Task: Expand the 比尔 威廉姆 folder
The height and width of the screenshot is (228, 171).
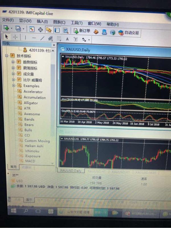Action: [x=13, y=80]
